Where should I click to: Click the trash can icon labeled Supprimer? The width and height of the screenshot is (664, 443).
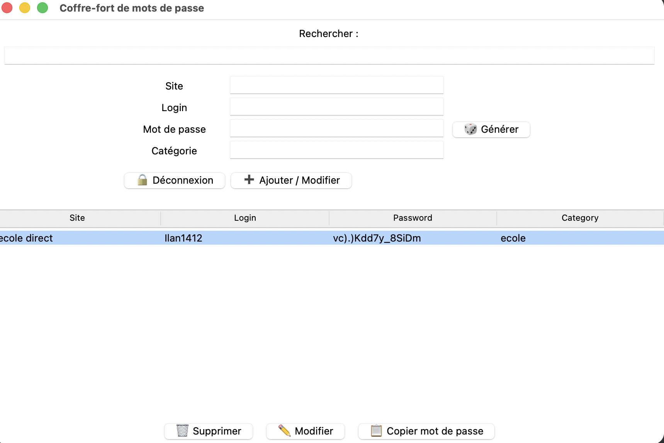pos(182,431)
